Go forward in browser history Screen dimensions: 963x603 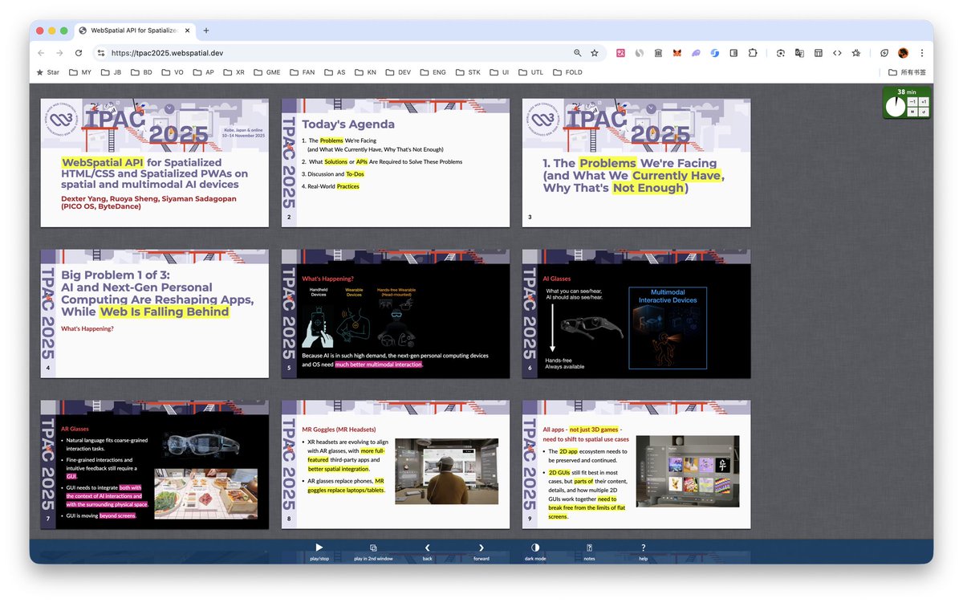[59, 53]
